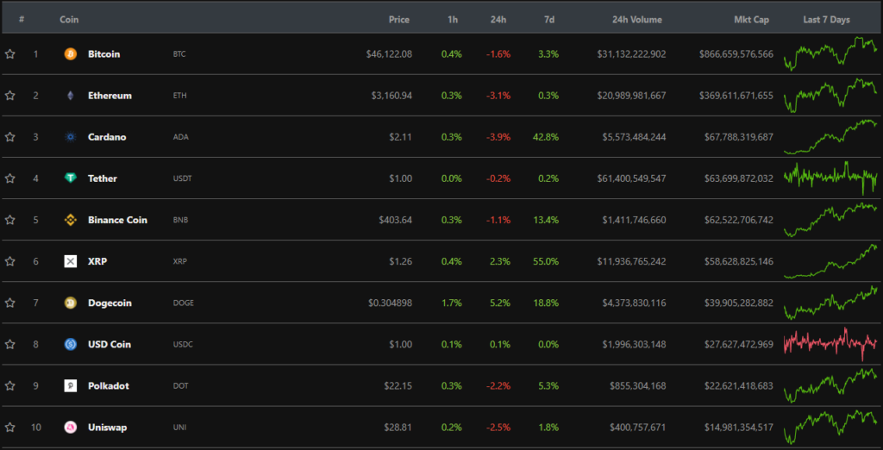Sort by the Coin column header

(69, 19)
